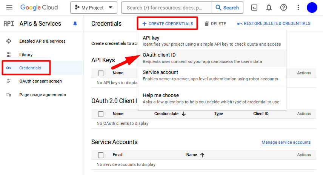Viewport: 323px width, 175px height.
Task: Open the hamburger navigation menu
Action: coord(9,8)
